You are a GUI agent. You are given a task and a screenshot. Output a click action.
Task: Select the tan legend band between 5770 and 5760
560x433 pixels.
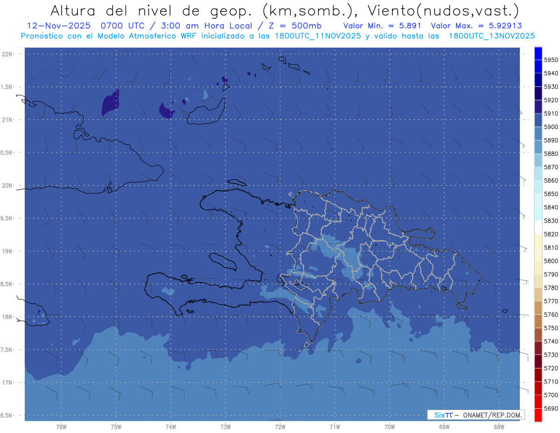coord(538,307)
